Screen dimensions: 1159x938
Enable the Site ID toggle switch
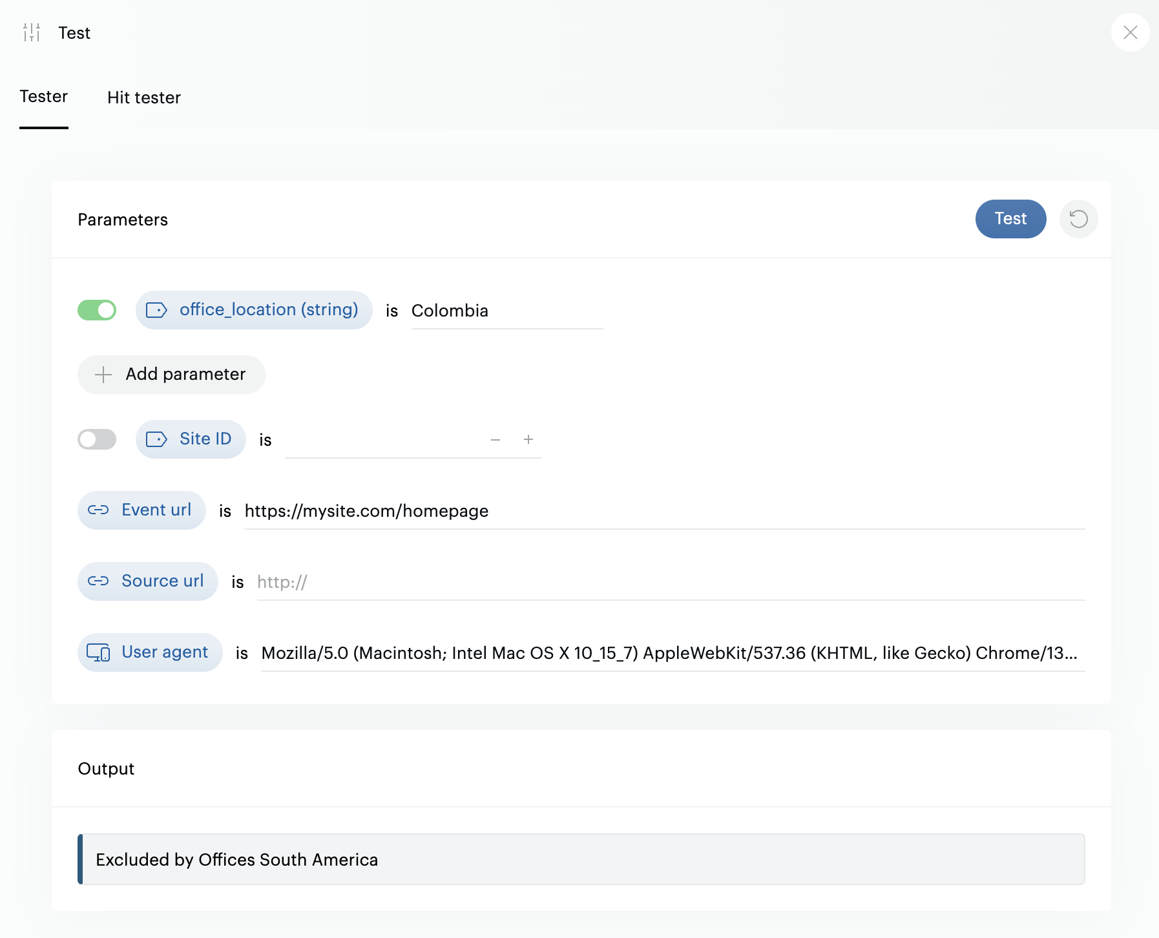(97, 439)
